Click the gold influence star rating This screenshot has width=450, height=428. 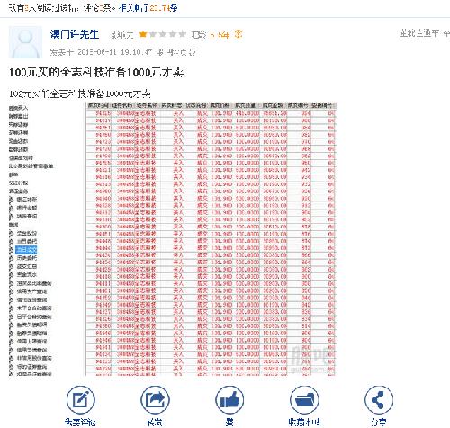click(163, 34)
